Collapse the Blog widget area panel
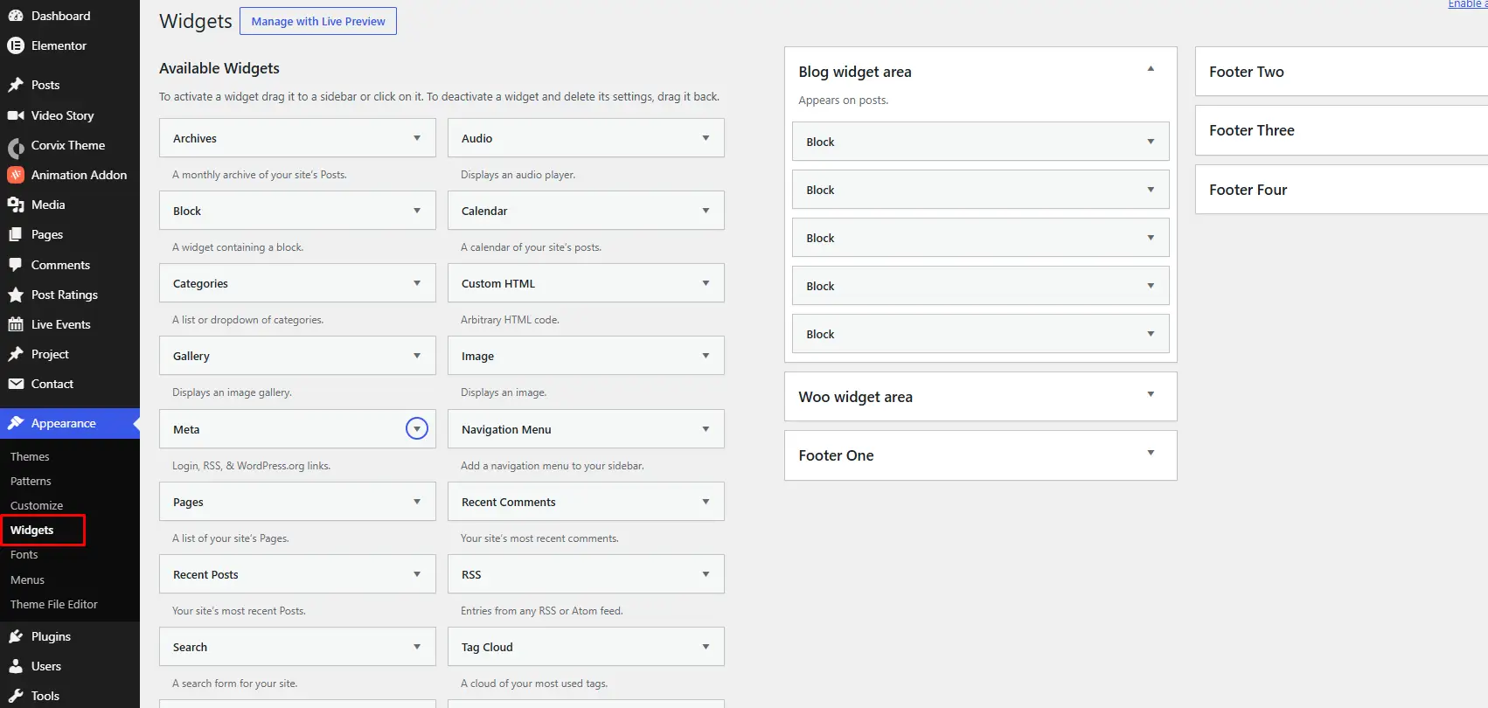Viewport: 1488px width, 708px height. click(x=1151, y=69)
